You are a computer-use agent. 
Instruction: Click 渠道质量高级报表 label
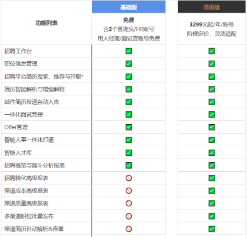[x=26, y=203]
